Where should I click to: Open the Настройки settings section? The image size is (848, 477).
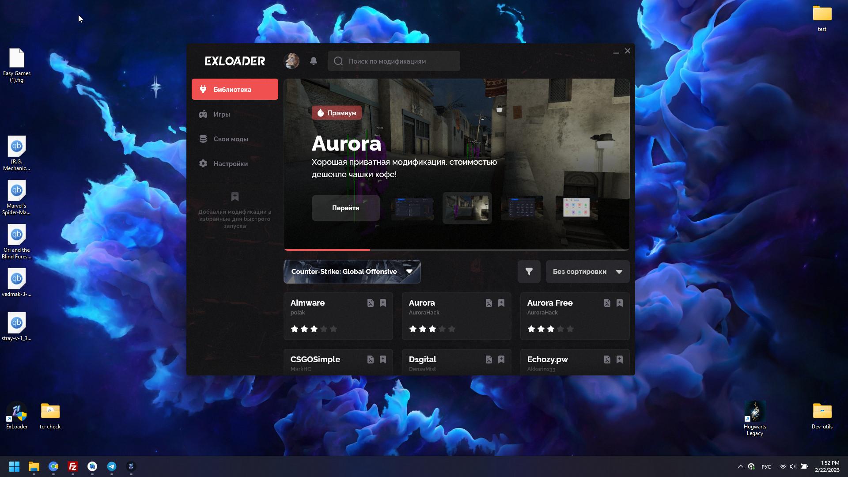pyautogui.click(x=231, y=164)
